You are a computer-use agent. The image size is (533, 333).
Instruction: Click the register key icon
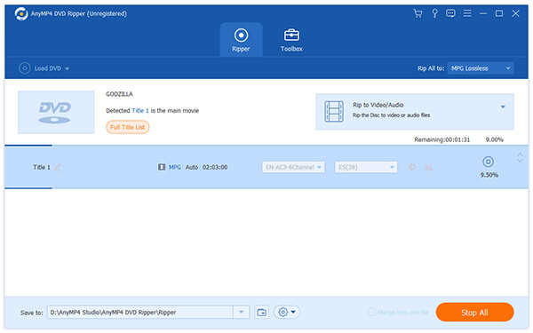[x=434, y=13]
